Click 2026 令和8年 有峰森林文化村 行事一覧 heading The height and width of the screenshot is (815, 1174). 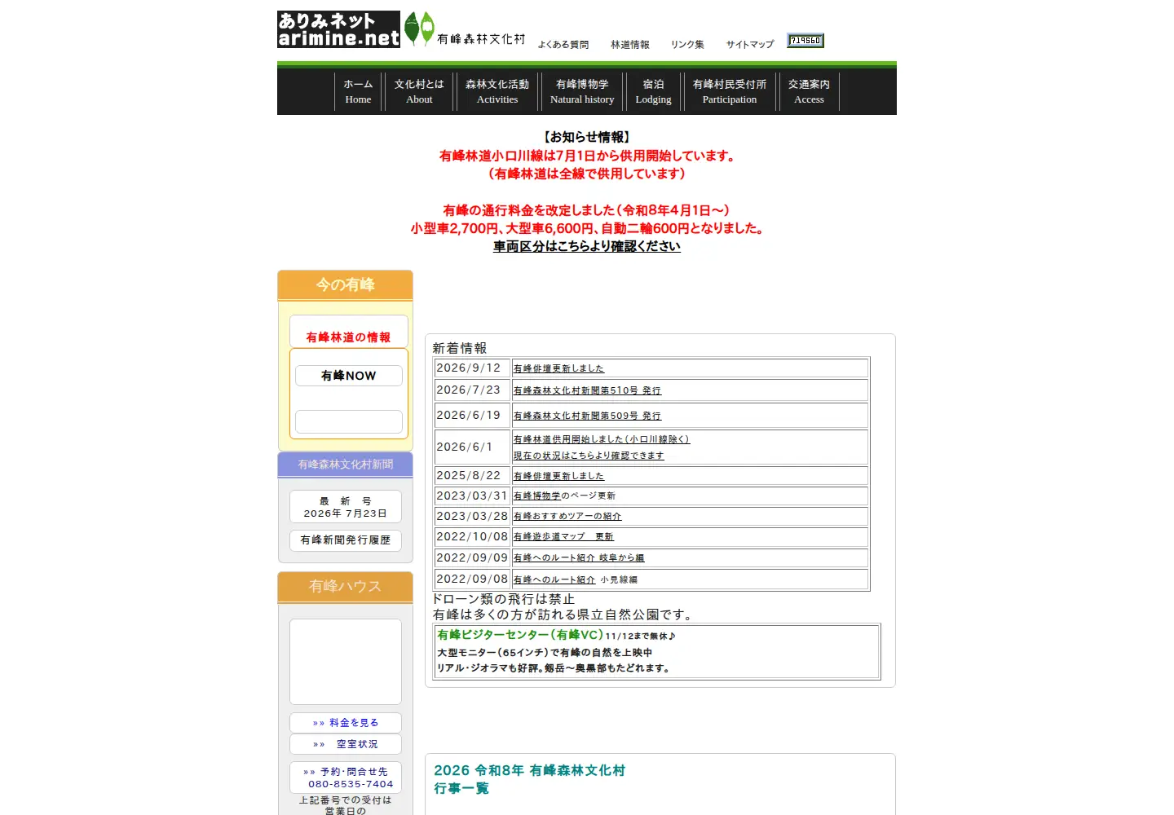529,779
